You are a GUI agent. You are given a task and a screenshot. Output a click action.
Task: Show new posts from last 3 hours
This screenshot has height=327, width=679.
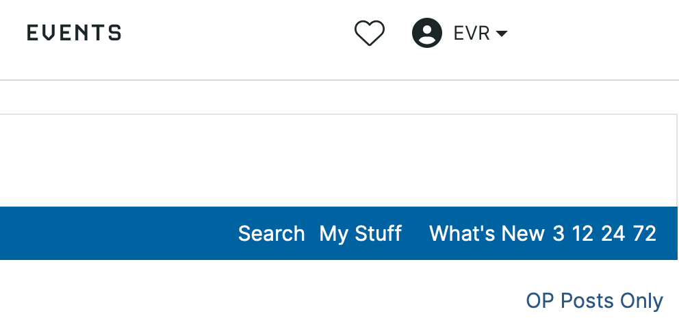tap(559, 234)
